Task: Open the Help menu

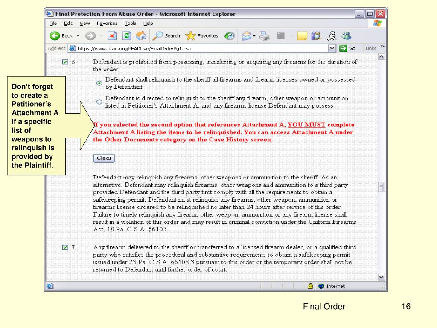Action: 148,23
